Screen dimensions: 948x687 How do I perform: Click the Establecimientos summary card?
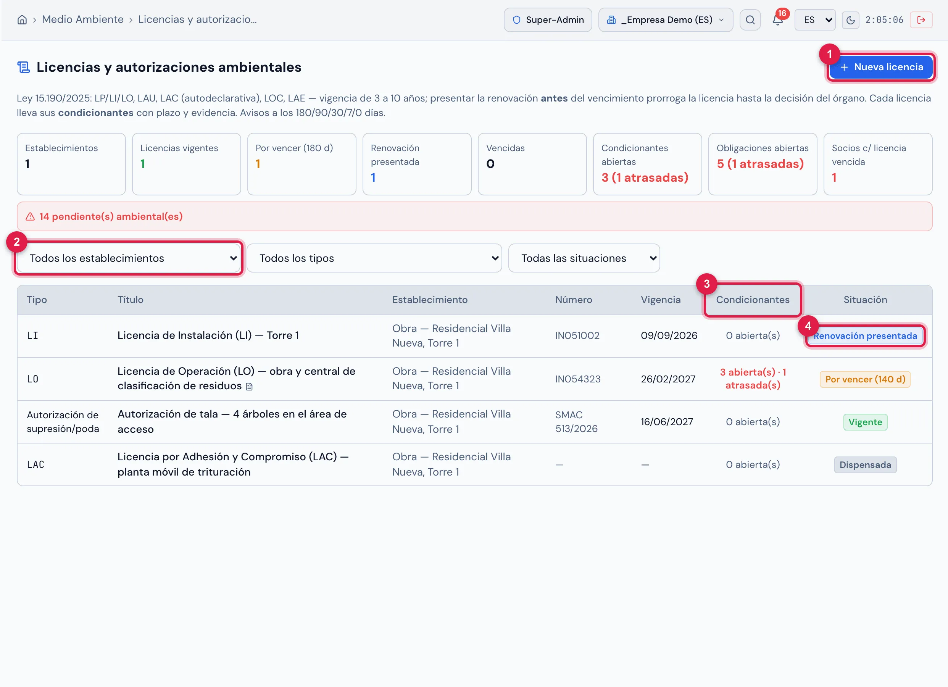click(x=71, y=164)
